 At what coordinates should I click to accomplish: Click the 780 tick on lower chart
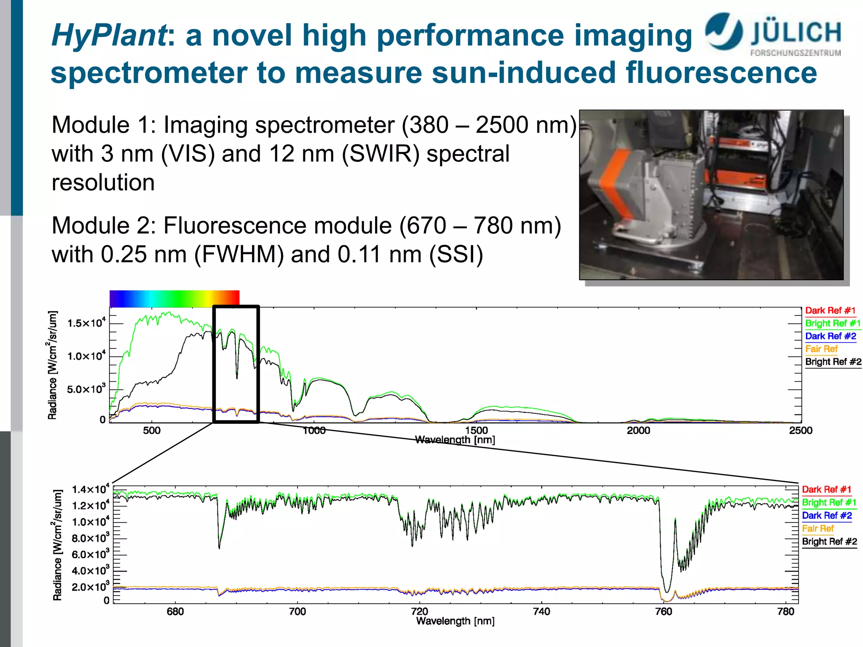click(x=786, y=612)
